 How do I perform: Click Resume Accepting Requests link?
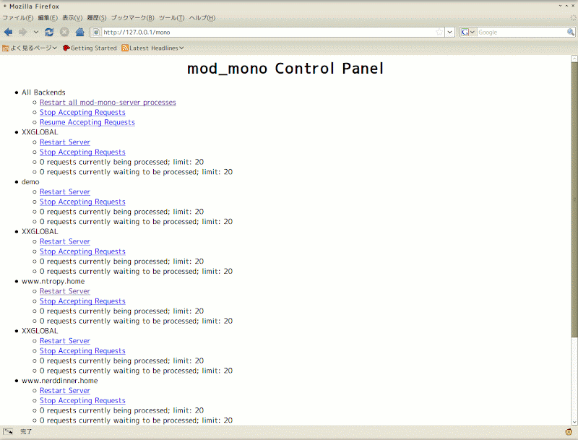point(87,122)
